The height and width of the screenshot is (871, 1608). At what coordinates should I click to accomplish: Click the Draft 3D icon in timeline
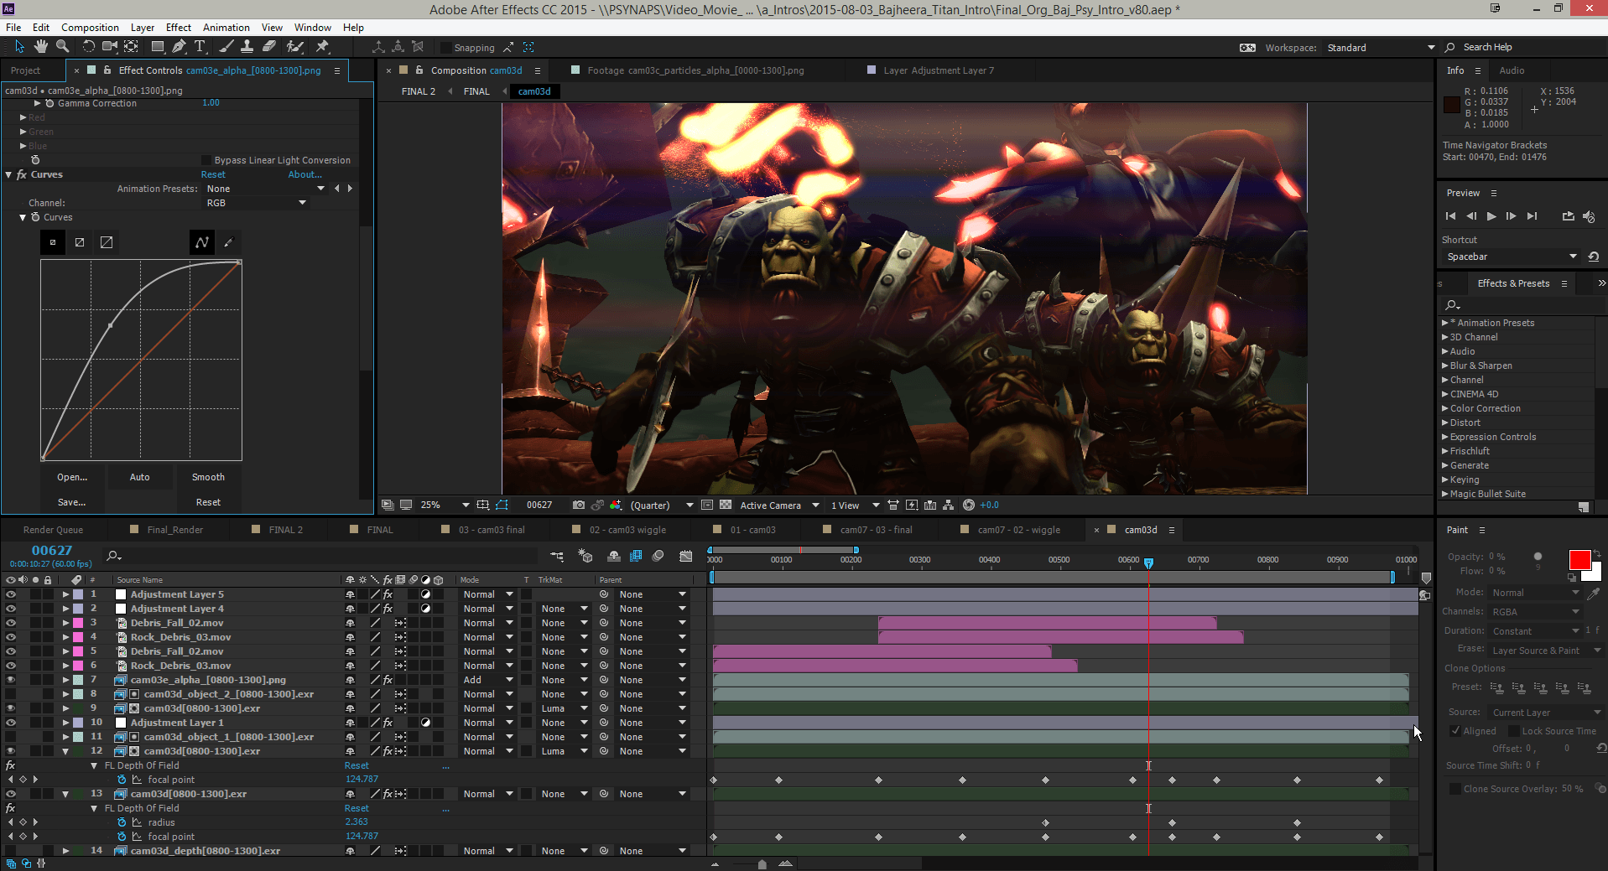(585, 556)
